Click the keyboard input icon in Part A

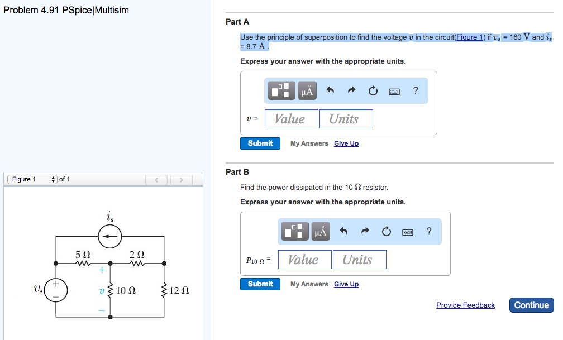point(394,90)
